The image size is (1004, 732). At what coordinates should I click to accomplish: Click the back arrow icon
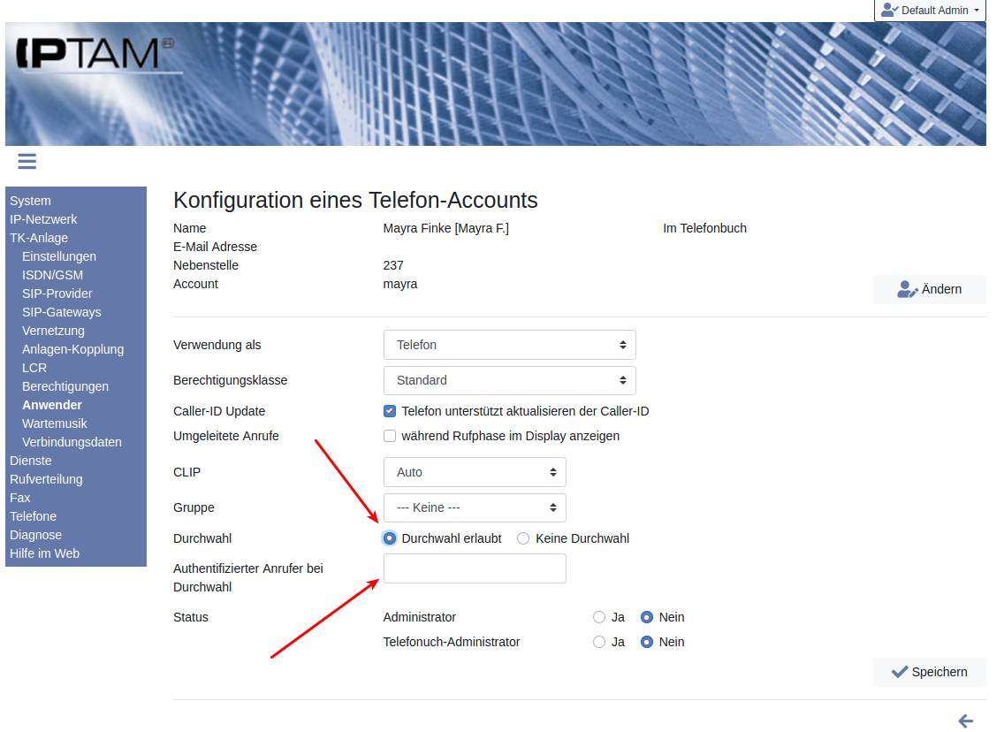(965, 721)
